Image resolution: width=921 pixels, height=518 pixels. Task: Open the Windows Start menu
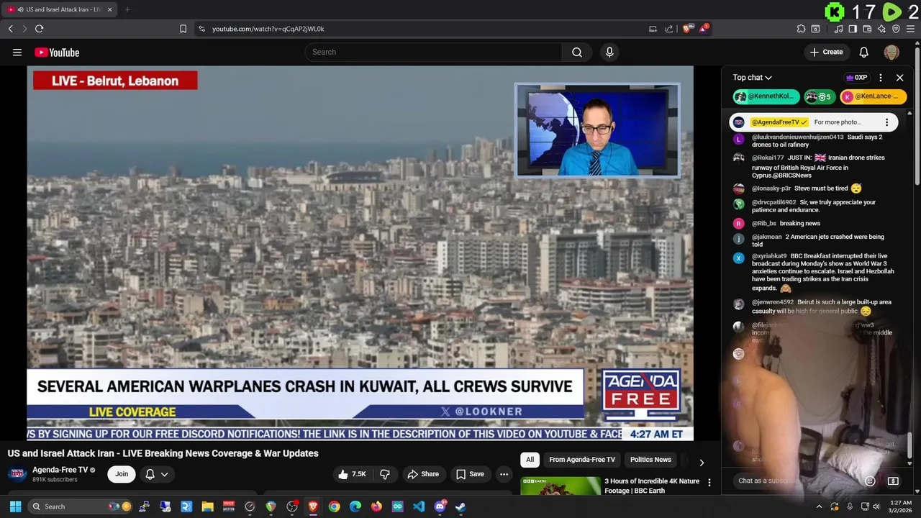click(15, 506)
